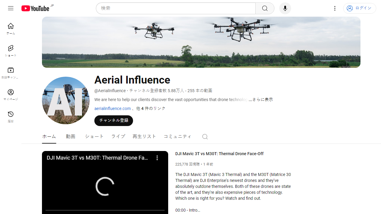Click the 00:00 - Intro timestamp text
Screen dimensions: 381x214
coord(188,210)
